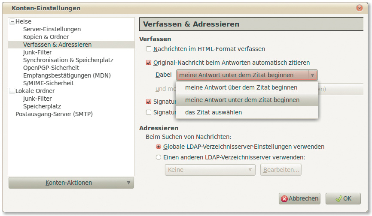Confirm with the OK button
Screen dimensions: 372x216
tap(343, 198)
